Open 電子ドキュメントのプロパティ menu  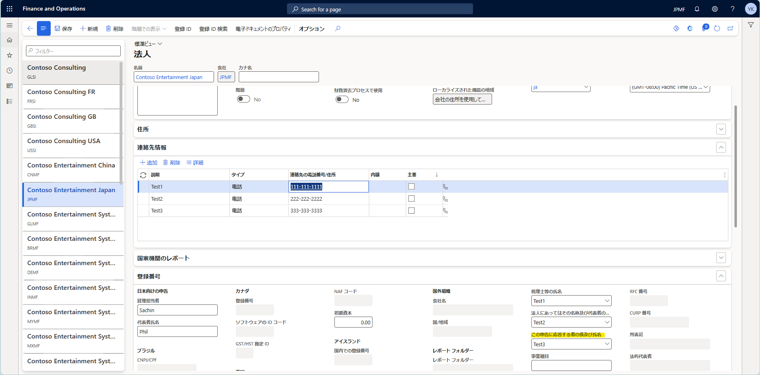[263, 29]
